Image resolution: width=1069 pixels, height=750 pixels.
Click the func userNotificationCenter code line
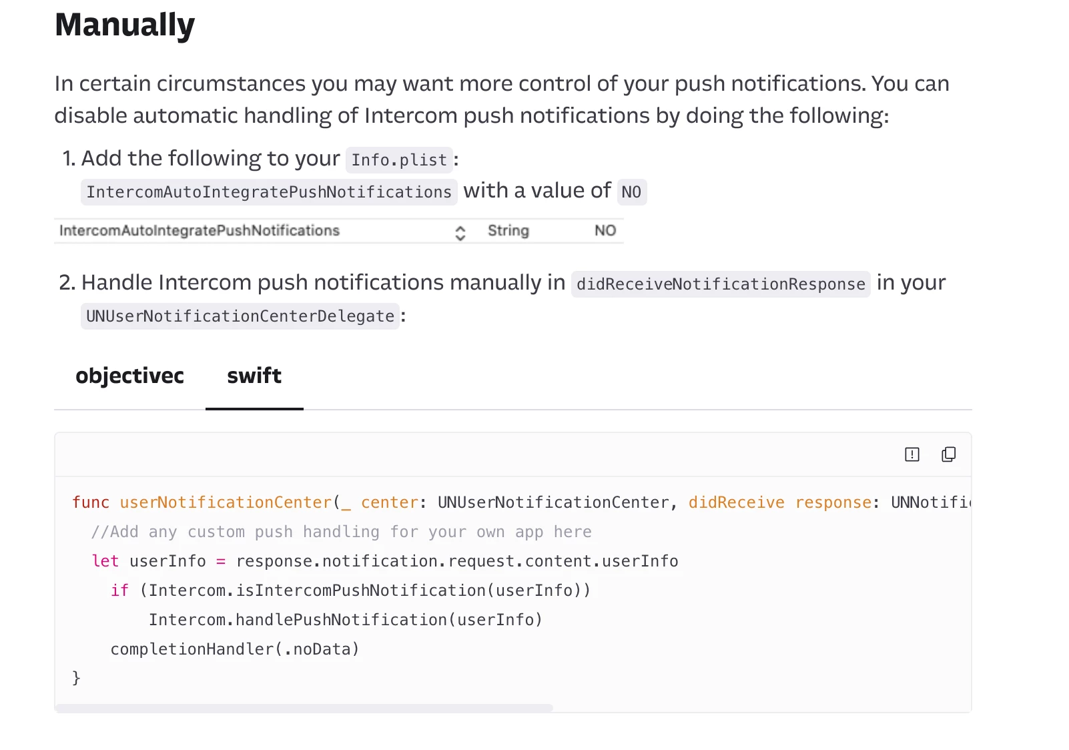(521, 502)
